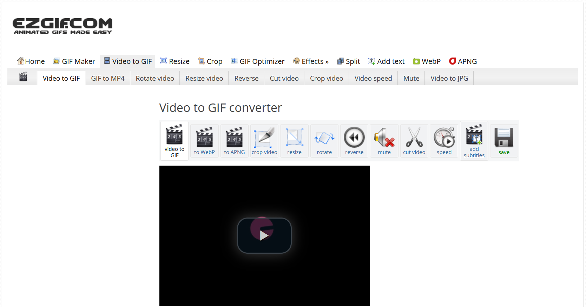Mute video using speaker icon
This screenshot has height=307, width=586.
384,138
